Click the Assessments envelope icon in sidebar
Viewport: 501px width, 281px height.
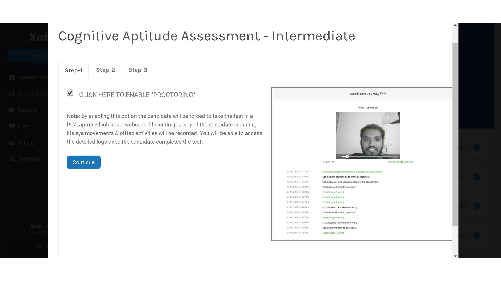click(12, 77)
